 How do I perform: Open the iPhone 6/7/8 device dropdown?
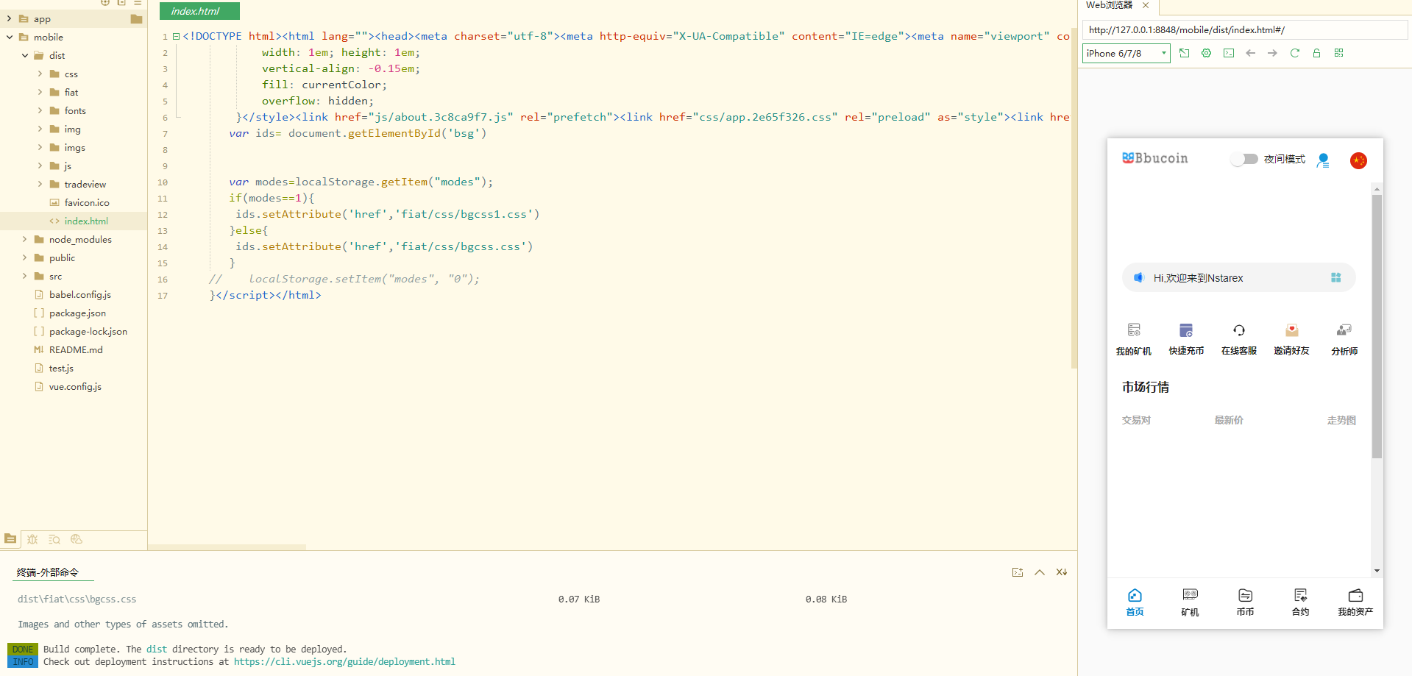[x=1126, y=53]
